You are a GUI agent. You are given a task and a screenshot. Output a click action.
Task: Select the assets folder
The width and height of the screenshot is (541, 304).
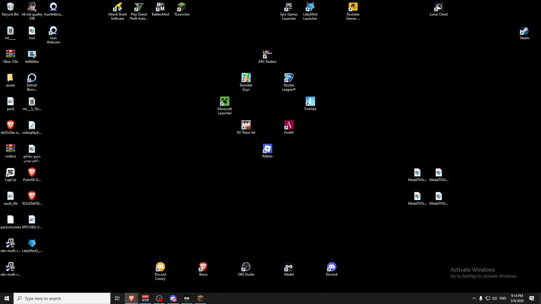[x=11, y=80]
